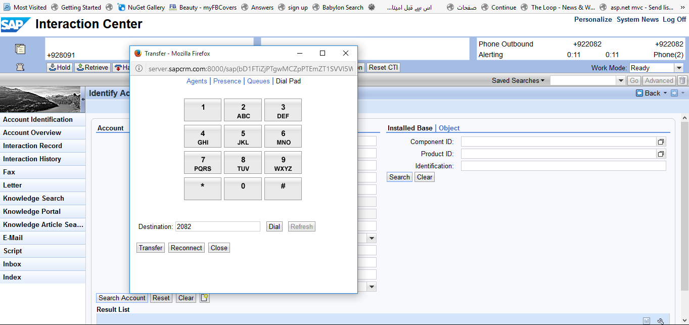Click the blue Back arrow icon
The width and height of the screenshot is (689, 325).
[639, 93]
